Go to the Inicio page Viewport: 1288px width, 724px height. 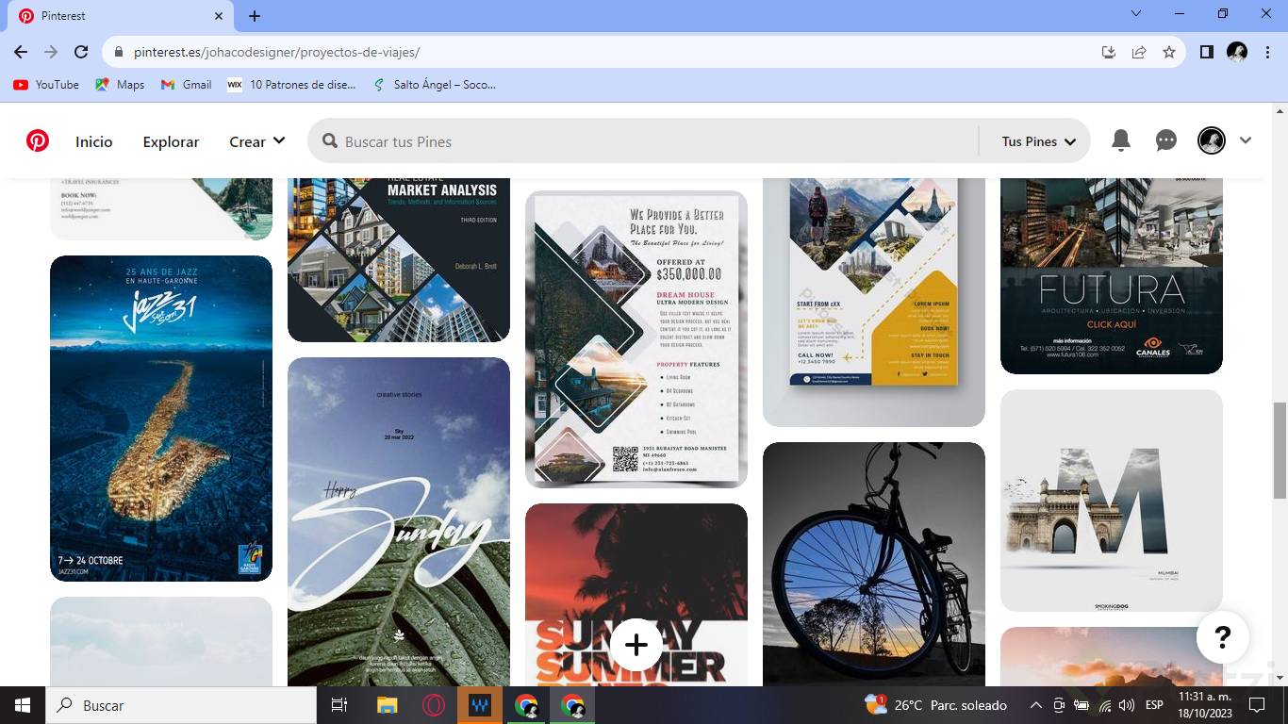tap(94, 141)
